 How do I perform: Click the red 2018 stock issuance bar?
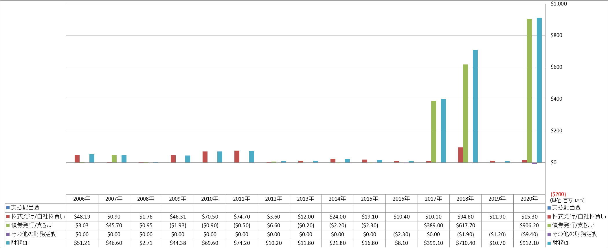pyautogui.click(x=460, y=155)
